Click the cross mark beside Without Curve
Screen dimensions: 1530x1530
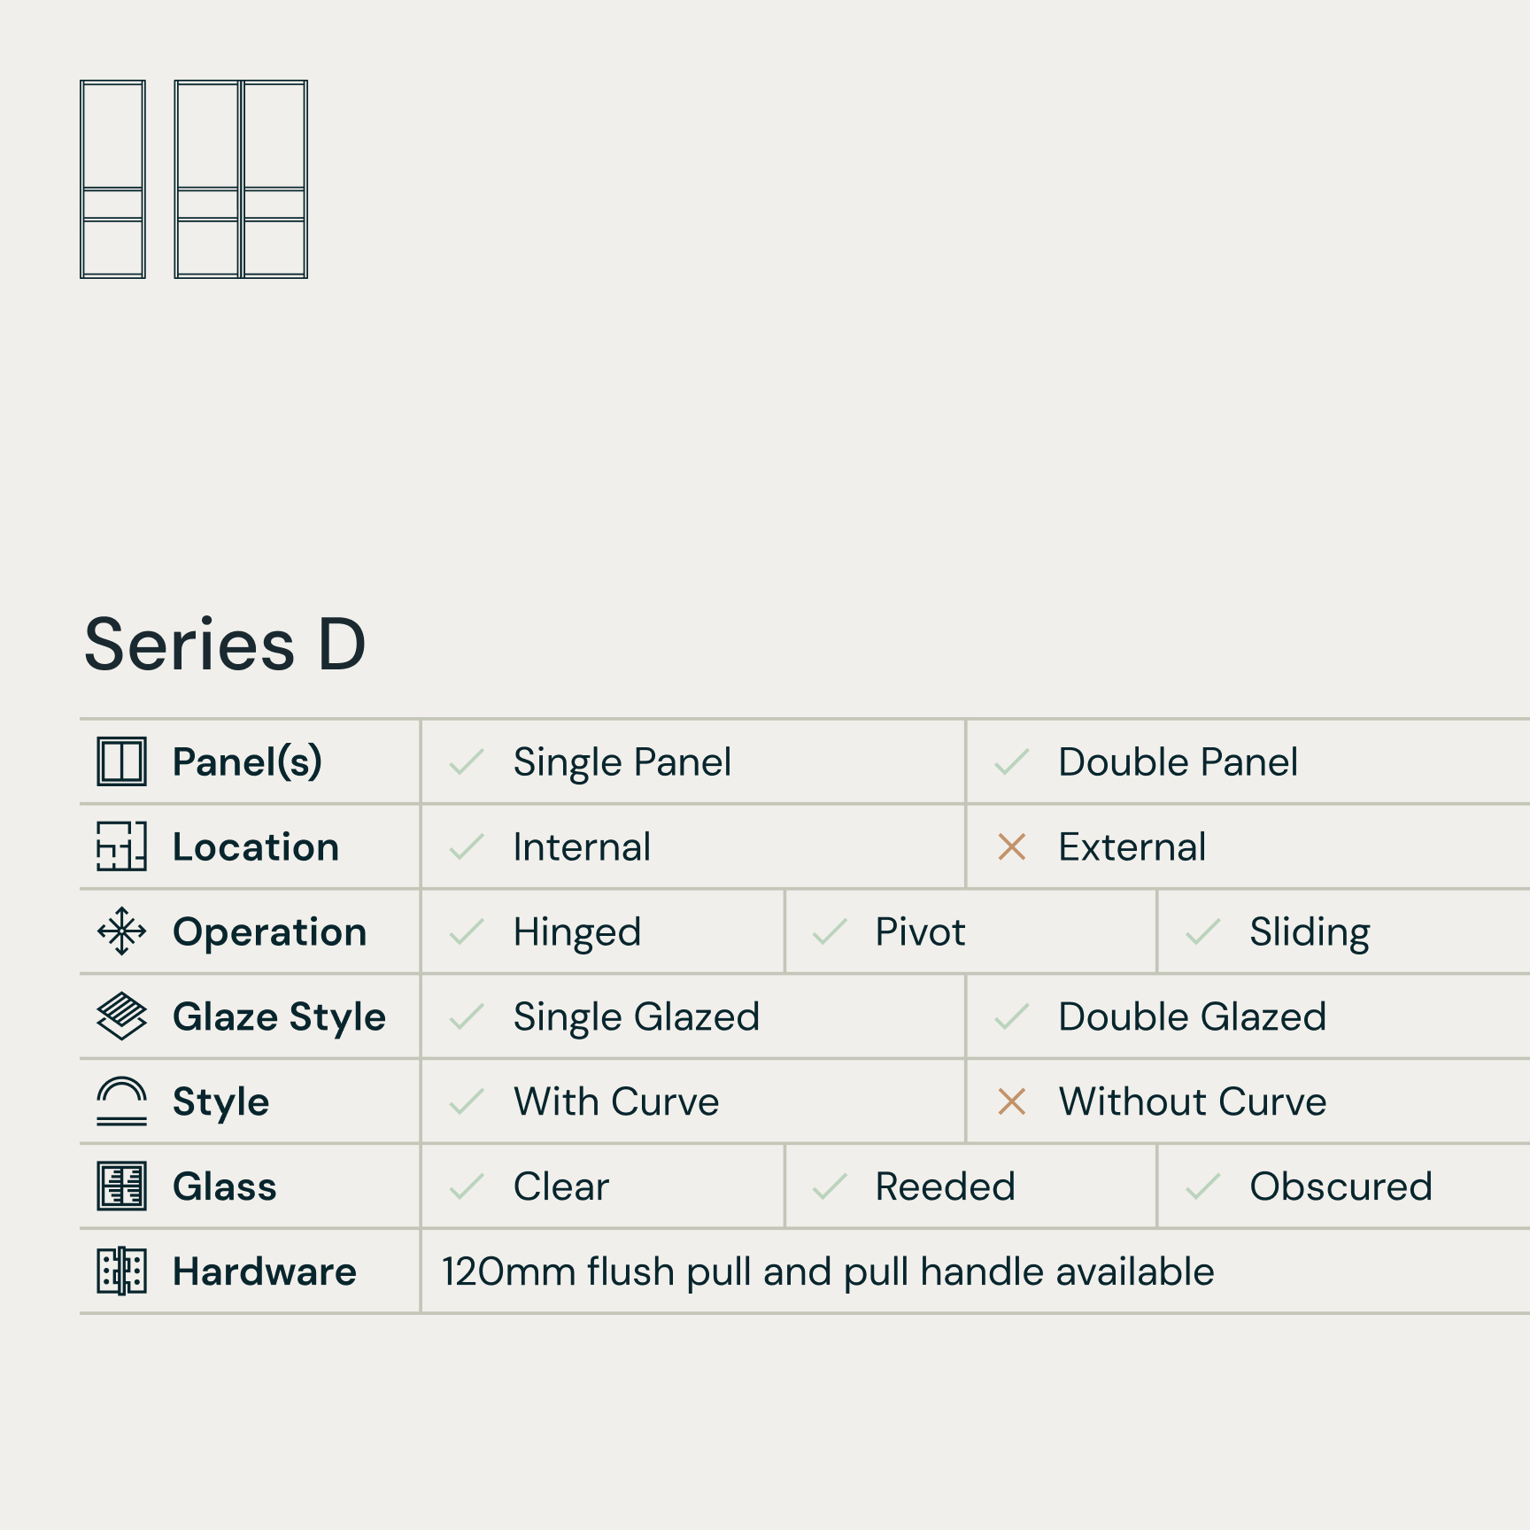point(1011,1101)
